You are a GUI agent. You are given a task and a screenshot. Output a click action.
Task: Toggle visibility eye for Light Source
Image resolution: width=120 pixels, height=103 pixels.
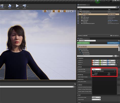pyautogui.click(x=78, y=17)
